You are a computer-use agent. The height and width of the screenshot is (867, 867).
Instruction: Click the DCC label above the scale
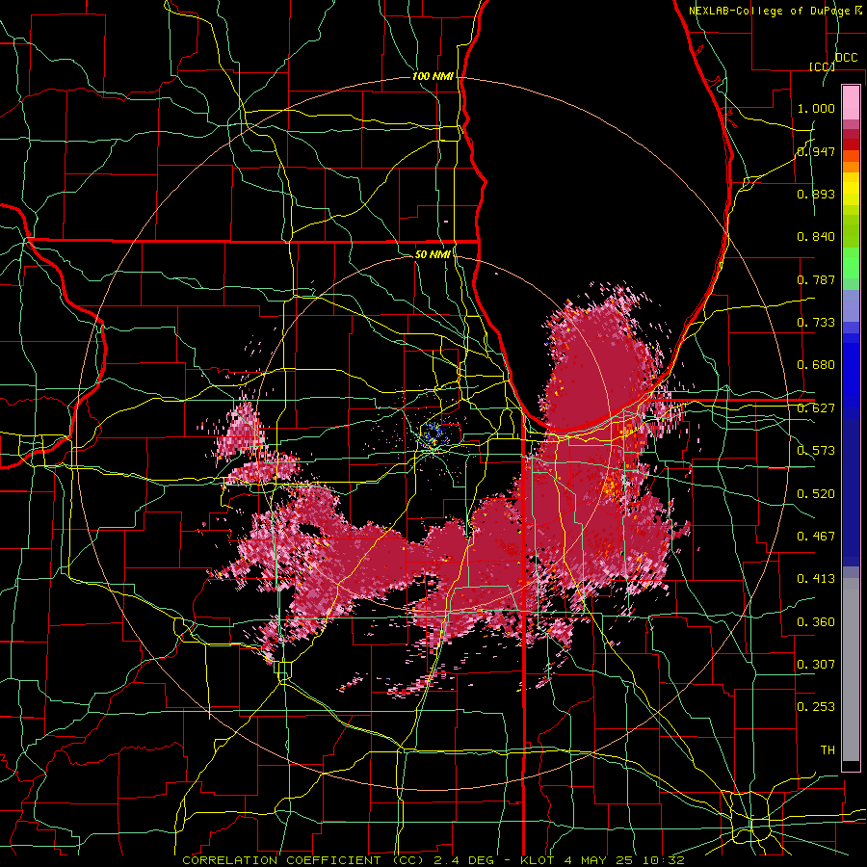tap(846, 58)
